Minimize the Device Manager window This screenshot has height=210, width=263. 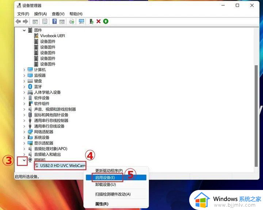[x=223, y=5]
